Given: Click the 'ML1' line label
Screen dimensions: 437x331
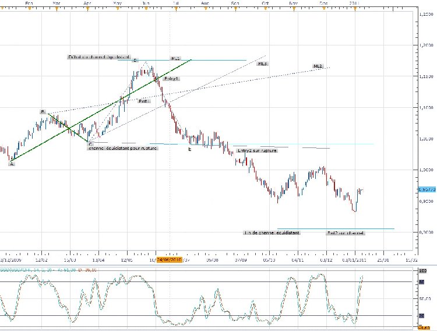Looking at the screenshot, I should (175, 58).
